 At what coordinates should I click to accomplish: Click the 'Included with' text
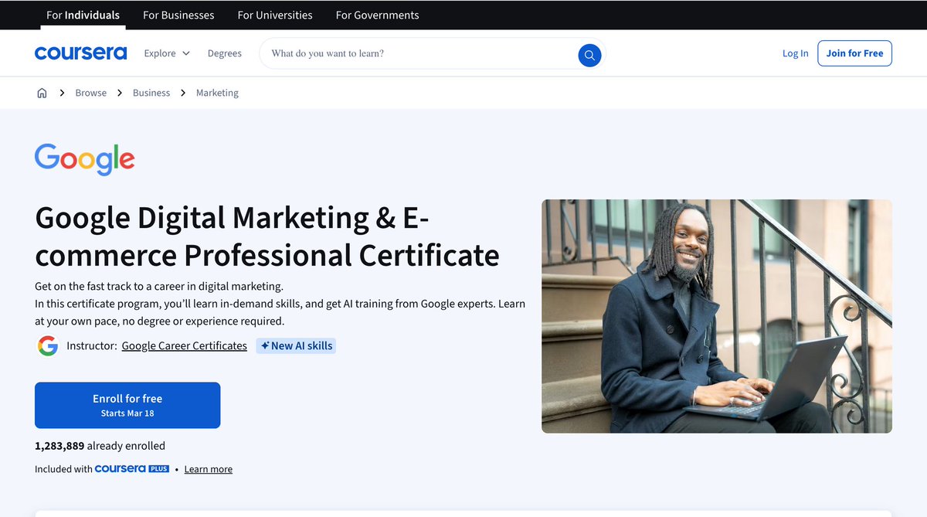tap(63, 469)
